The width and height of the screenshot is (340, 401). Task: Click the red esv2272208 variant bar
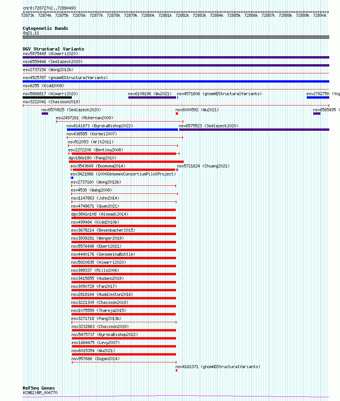pyautogui.click(x=124, y=154)
